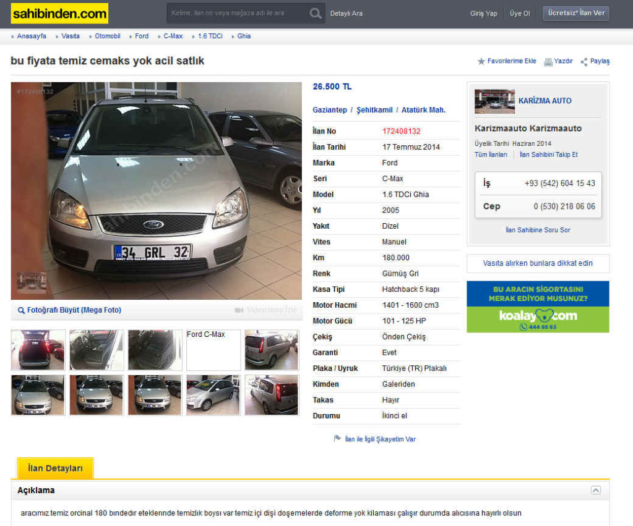Screen dimensions: 633x526
Task: Click the search magnifier icon
Action: (315, 14)
